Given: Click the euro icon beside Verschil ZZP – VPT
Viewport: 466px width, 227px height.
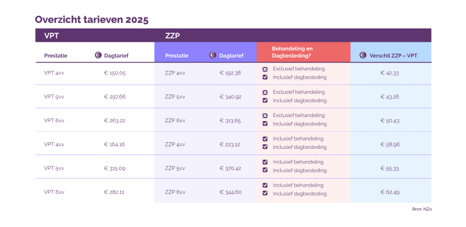Looking at the screenshot, I should coord(363,55).
